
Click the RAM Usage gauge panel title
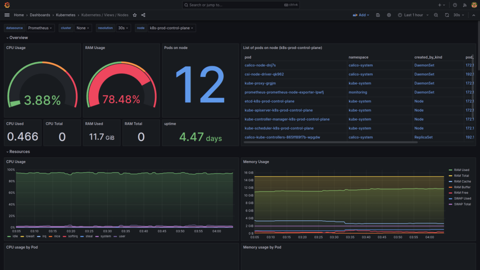click(x=95, y=48)
